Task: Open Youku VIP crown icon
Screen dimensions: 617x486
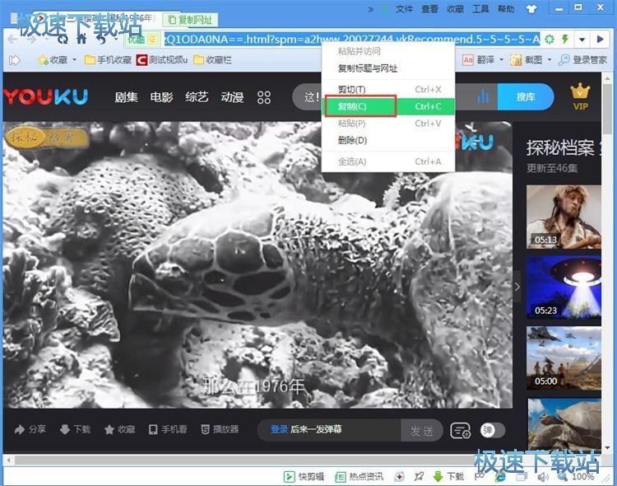Action: 581,96
